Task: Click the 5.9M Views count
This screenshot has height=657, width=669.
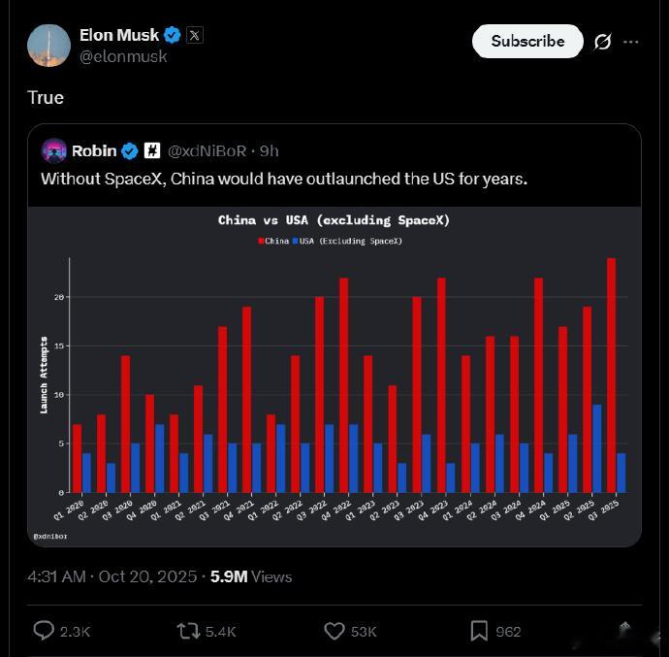Action: pos(251,576)
